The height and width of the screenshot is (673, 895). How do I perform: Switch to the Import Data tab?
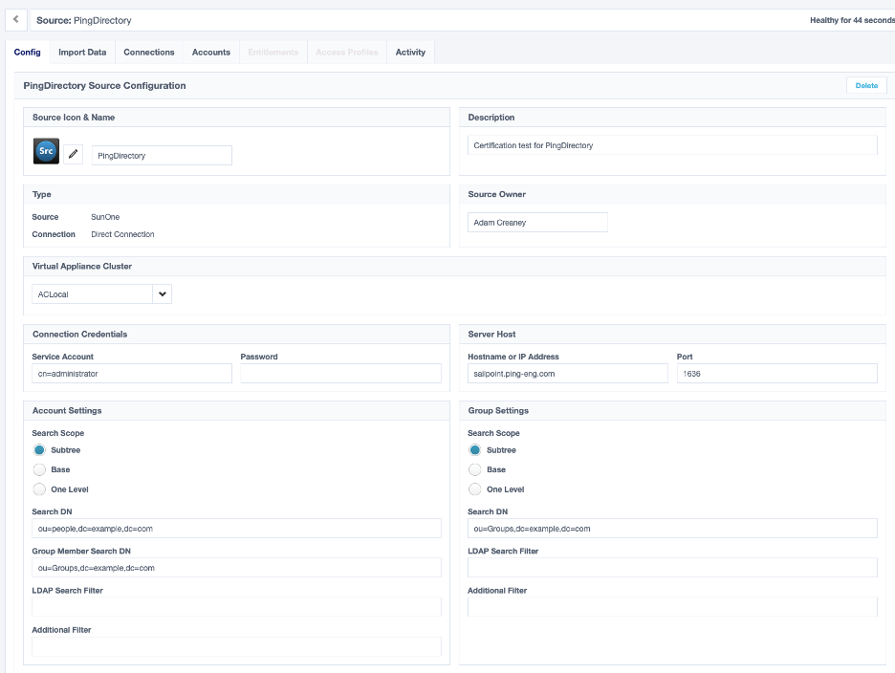click(81, 52)
